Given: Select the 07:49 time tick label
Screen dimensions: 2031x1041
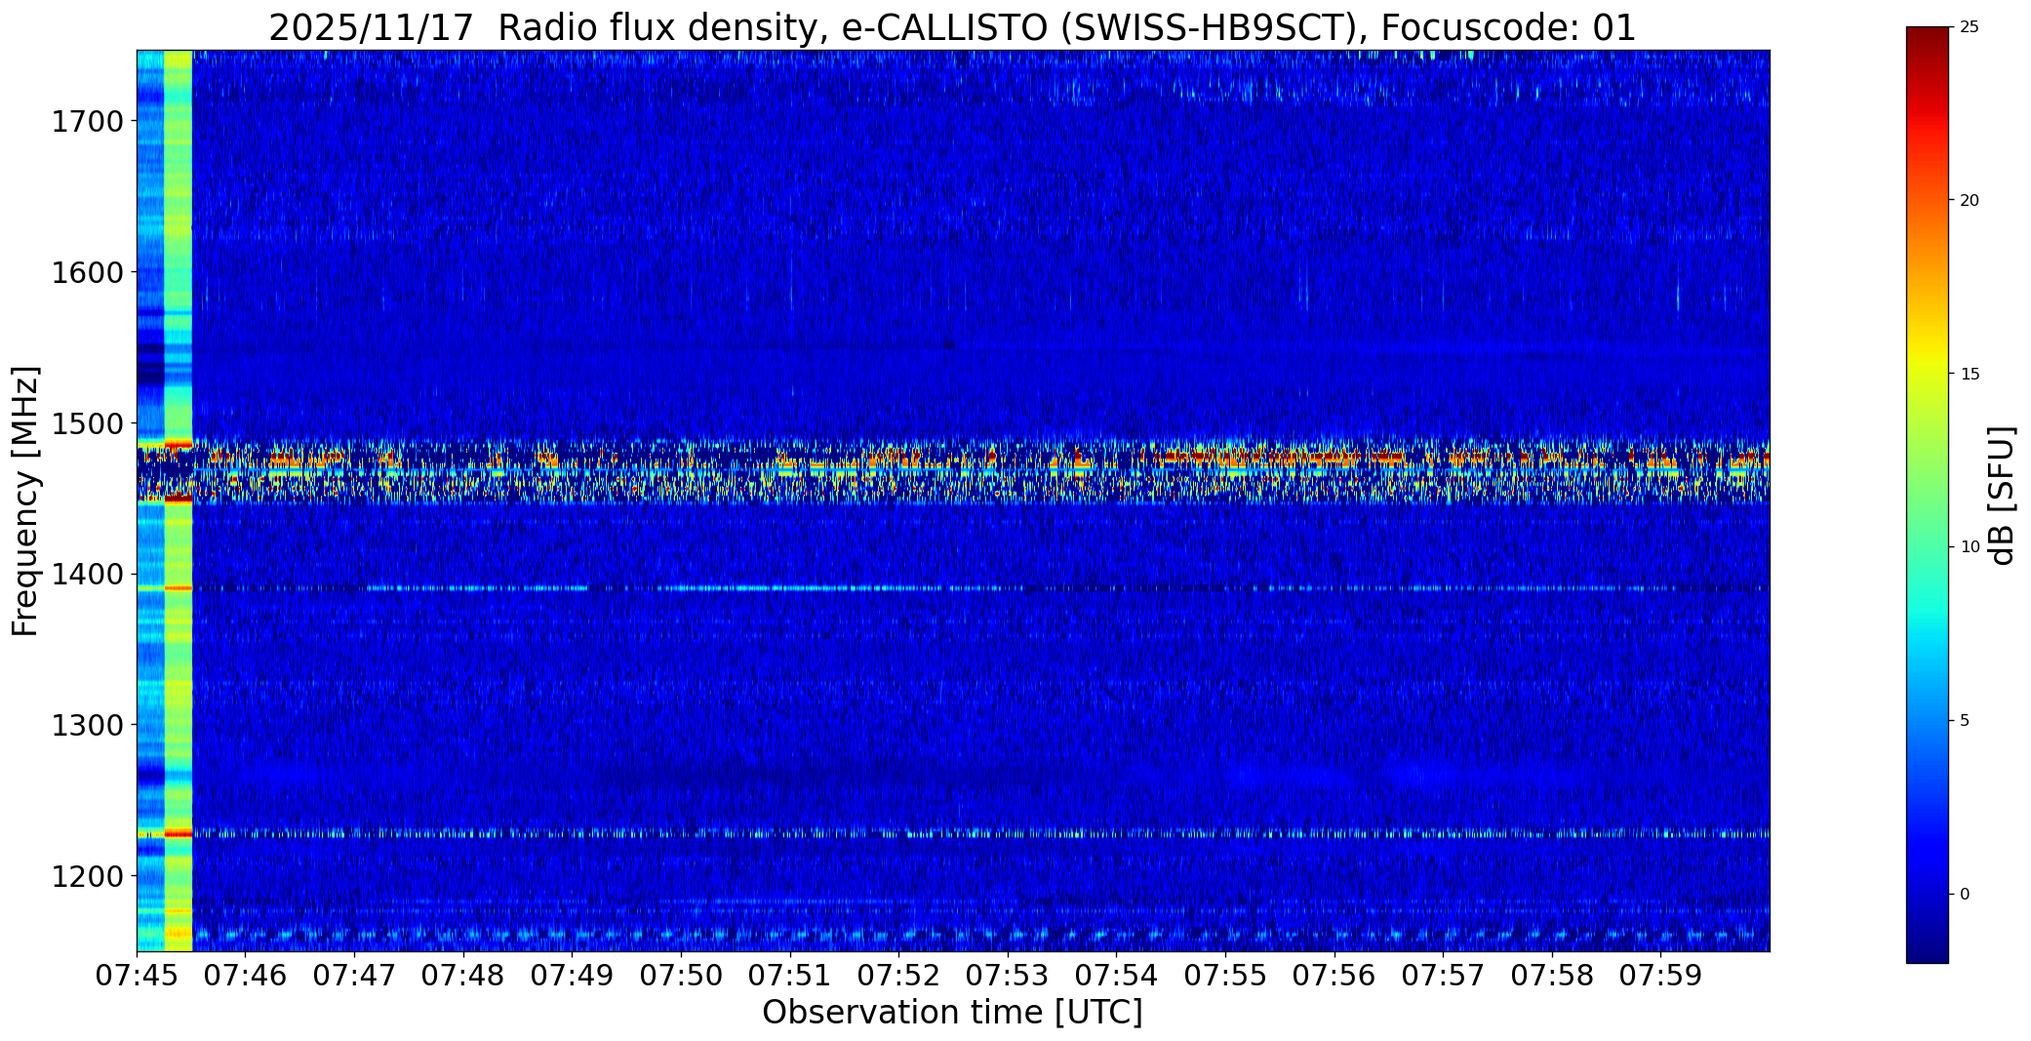Looking at the screenshot, I should click(x=573, y=976).
